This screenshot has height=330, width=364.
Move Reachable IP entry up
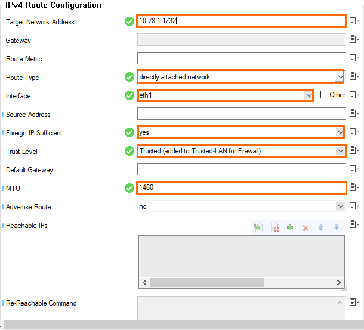coord(320,227)
